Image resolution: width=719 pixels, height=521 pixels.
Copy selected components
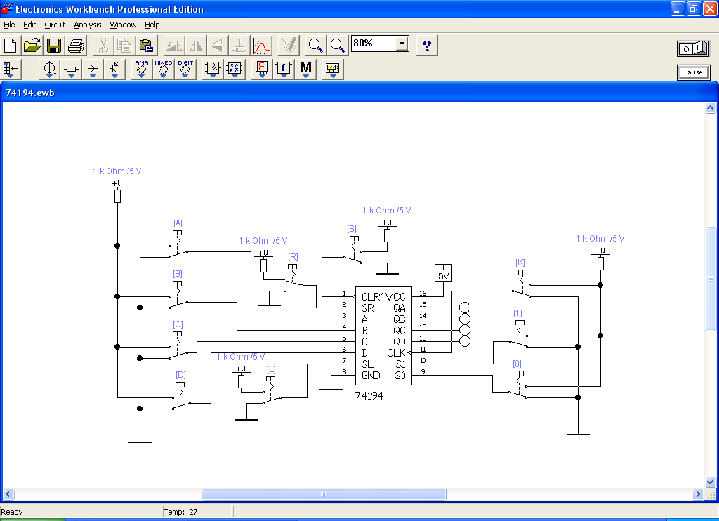(124, 46)
